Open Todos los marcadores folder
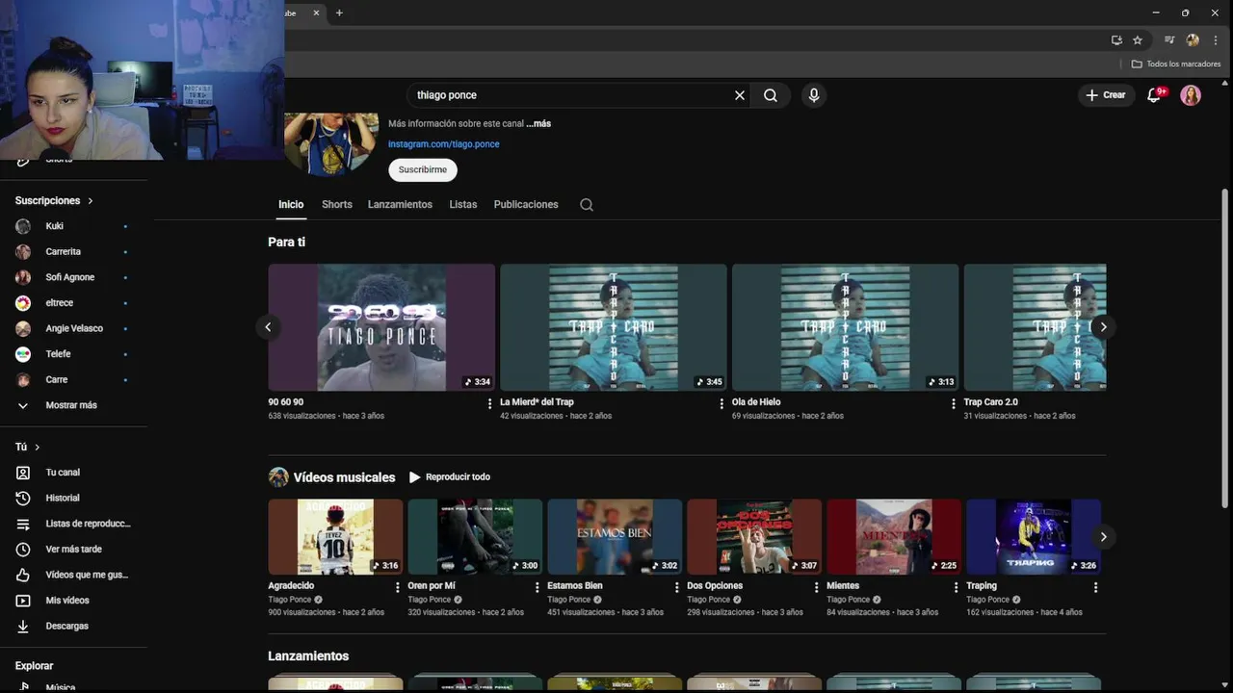This screenshot has width=1233, height=693. coord(1176,64)
